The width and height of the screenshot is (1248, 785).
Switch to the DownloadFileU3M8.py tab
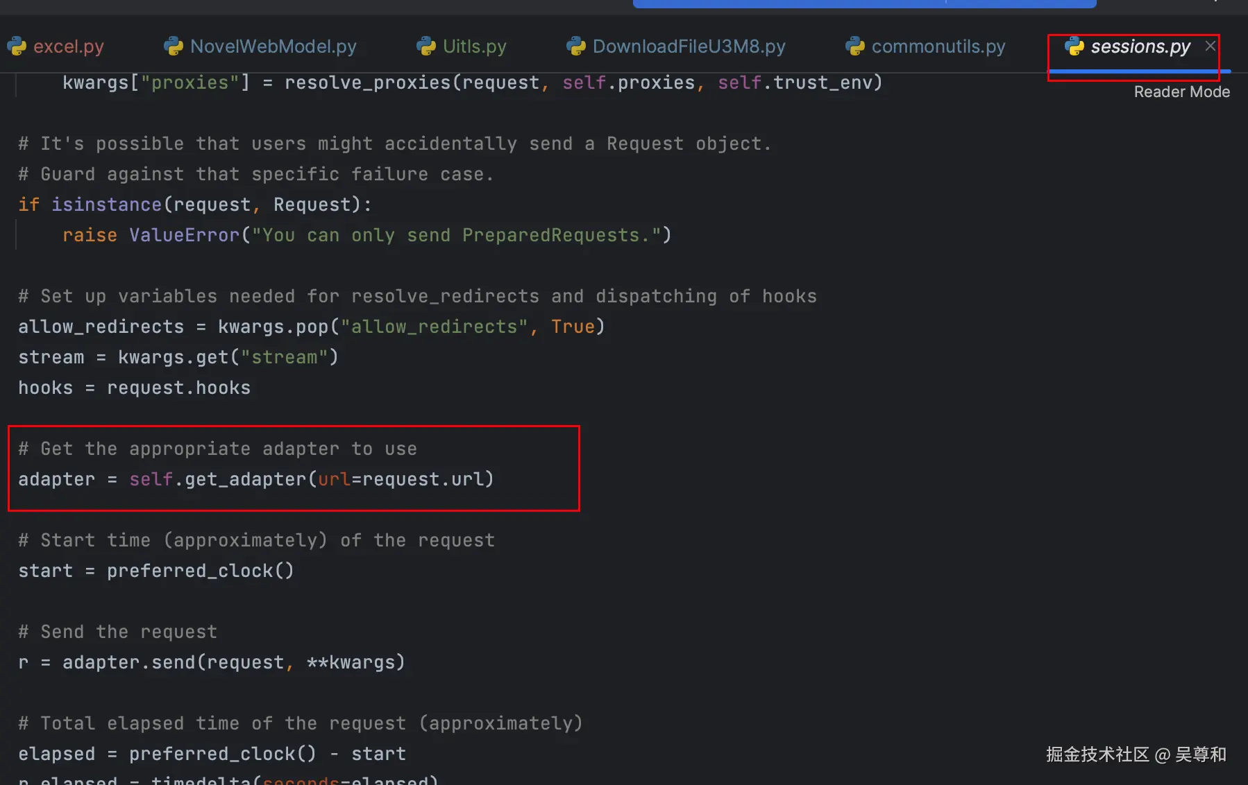click(x=689, y=46)
